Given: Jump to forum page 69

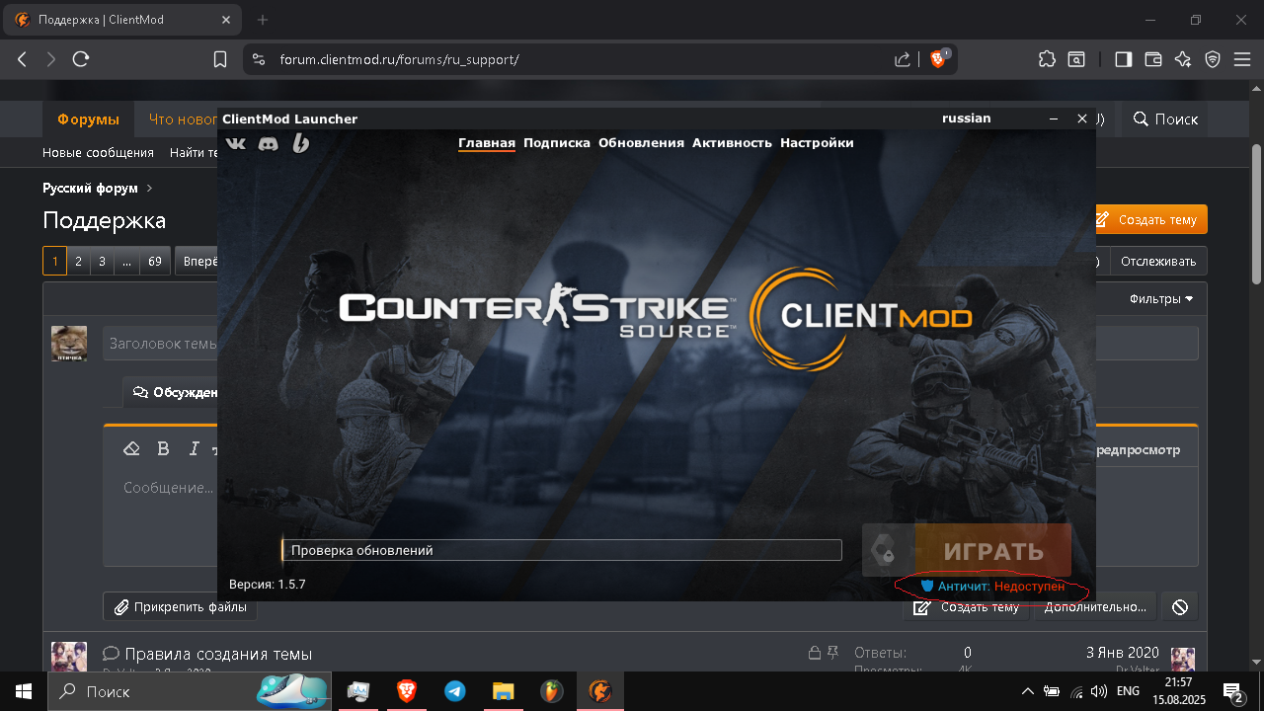Looking at the screenshot, I should point(154,262).
